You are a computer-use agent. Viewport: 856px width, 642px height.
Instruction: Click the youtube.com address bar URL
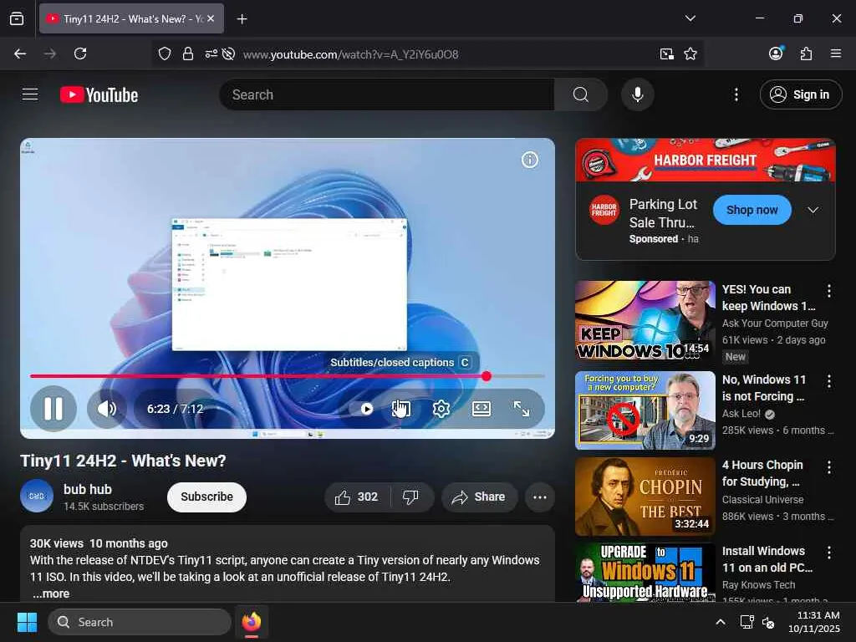(350, 54)
